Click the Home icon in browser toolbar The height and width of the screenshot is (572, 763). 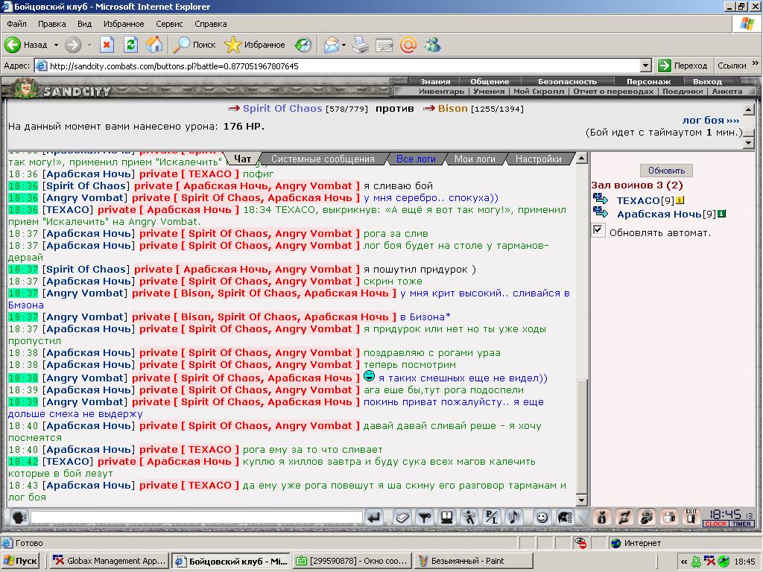(x=154, y=45)
